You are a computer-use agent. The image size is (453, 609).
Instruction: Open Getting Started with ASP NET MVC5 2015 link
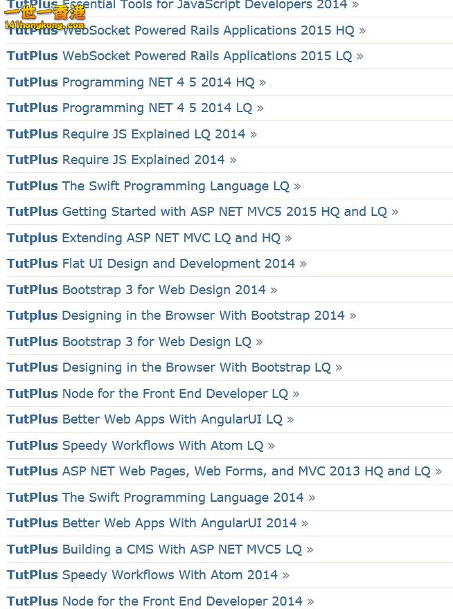point(202,212)
